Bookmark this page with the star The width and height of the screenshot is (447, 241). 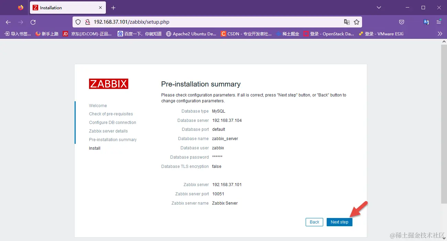click(357, 22)
